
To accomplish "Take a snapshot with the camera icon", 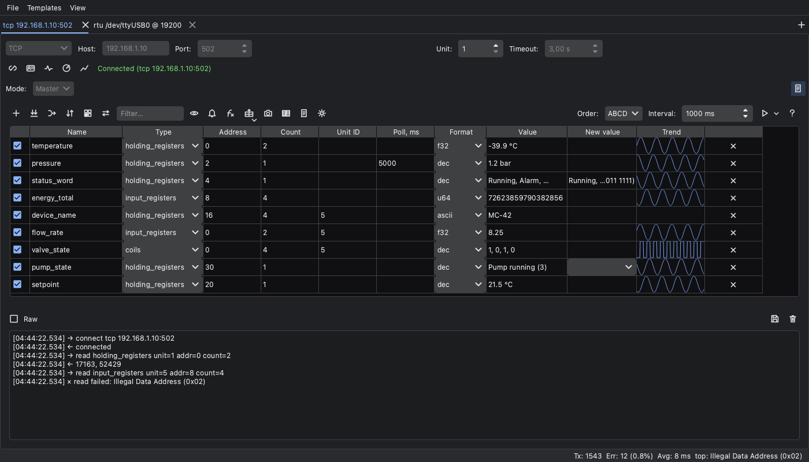I will 268,113.
